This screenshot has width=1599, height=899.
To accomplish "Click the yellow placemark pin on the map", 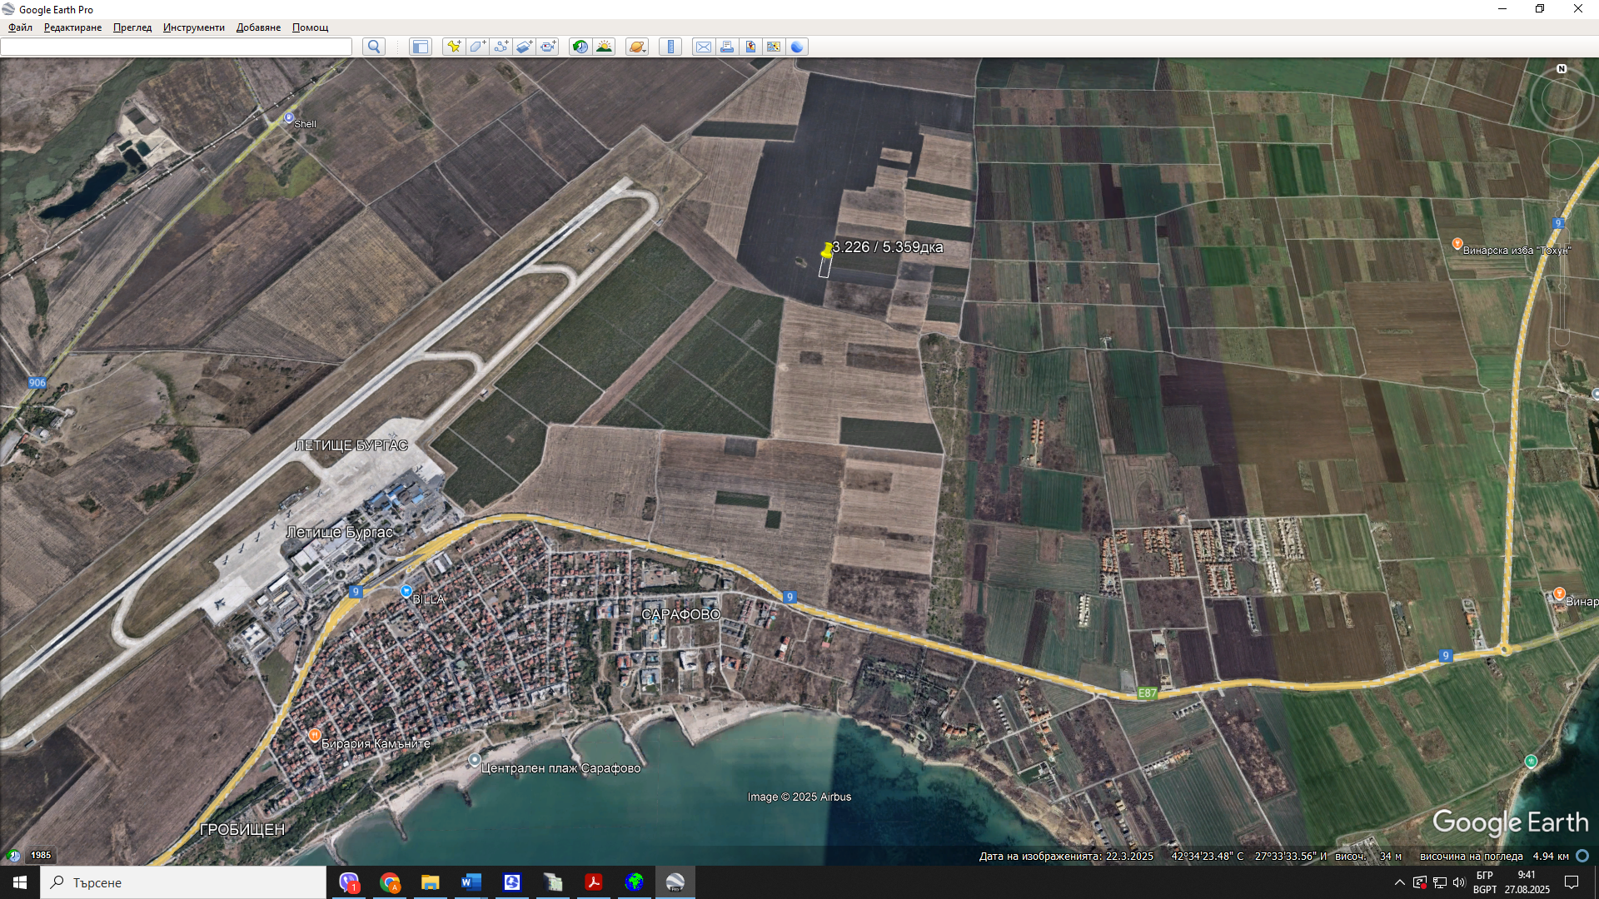I will click(826, 251).
